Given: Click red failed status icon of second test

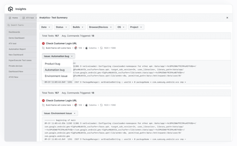Looking at the screenshot, I should [x=43, y=100].
